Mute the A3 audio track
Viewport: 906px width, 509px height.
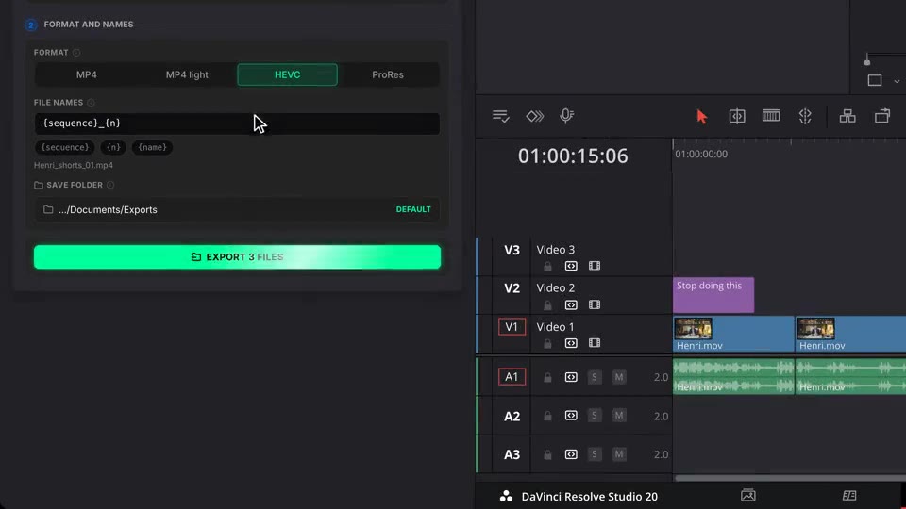(x=619, y=454)
